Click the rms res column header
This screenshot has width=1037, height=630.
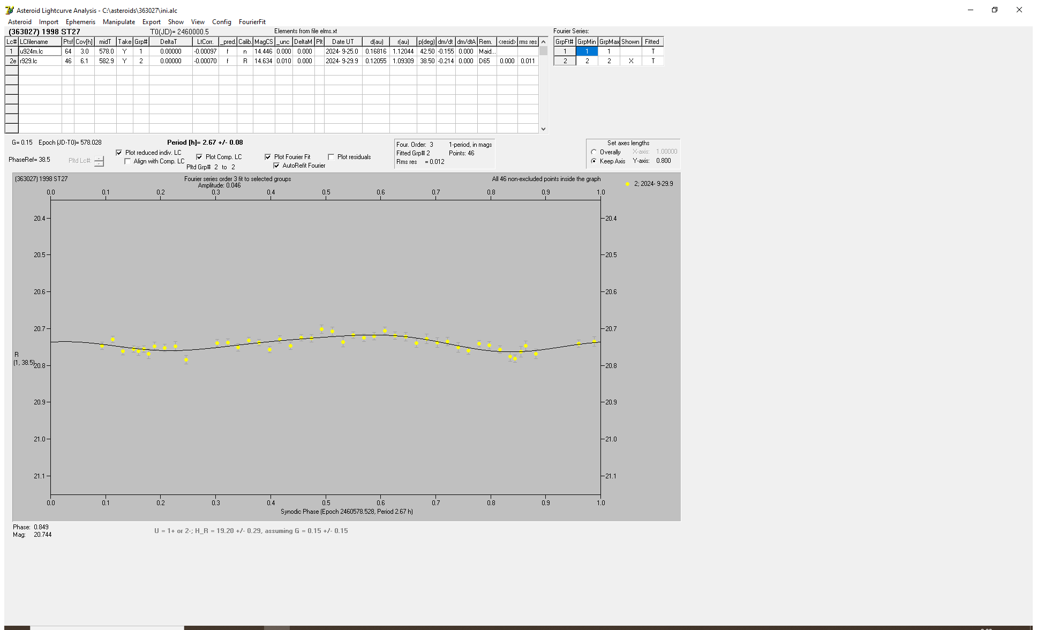(x=528, y=42)
